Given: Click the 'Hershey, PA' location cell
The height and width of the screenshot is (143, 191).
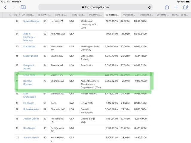Looking at the screenshot, I should tap(57, 21).
